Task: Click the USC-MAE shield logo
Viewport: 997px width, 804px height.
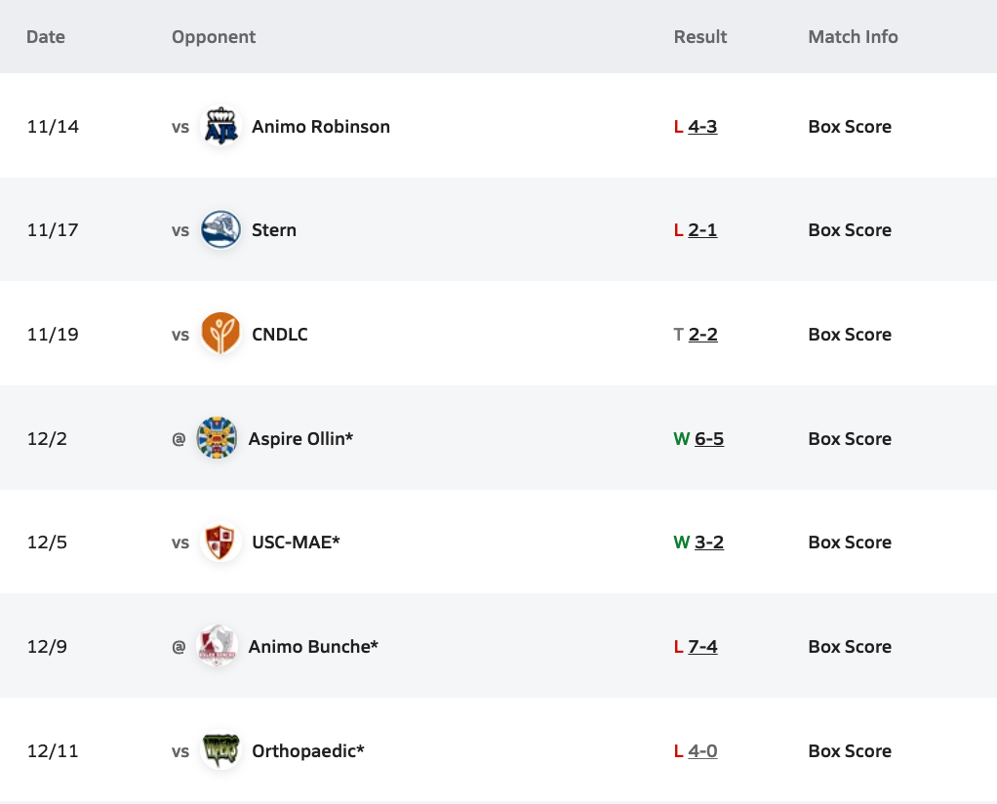Action: pyautogui.click(x=220, y=543)
